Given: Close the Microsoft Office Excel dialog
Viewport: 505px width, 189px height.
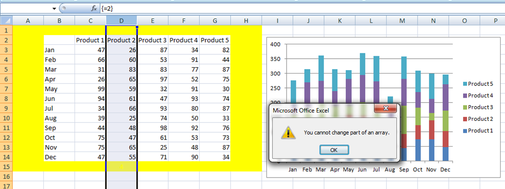Looking at the screenshot, I should click(385, 109).
